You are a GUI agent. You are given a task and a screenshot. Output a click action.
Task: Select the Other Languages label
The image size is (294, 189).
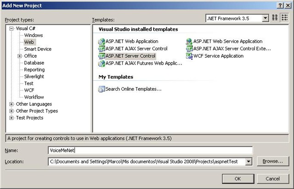[34, 104]
